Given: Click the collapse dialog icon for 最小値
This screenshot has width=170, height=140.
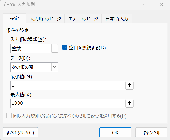Looking at the screenshot, I should pyautogui.click(x=129, y=85).
